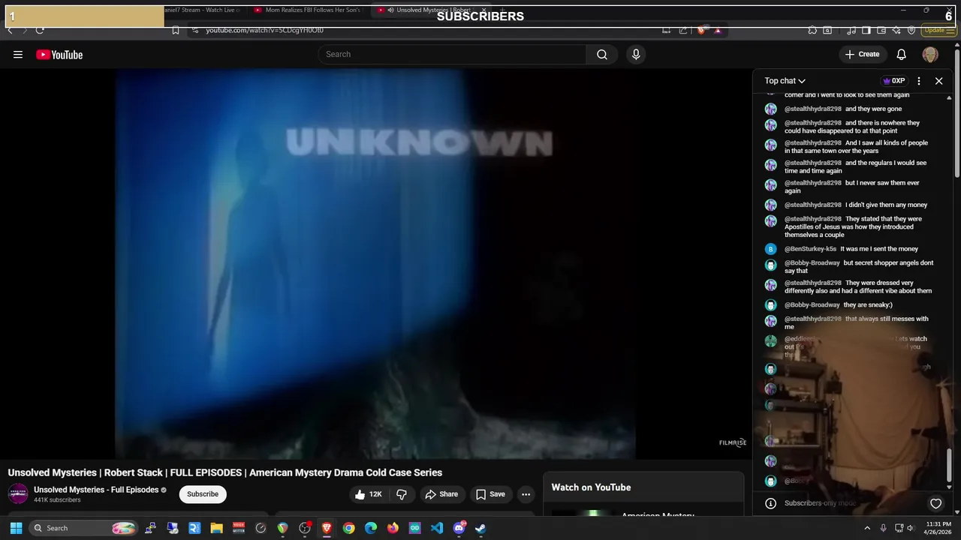Toggle the browser sidebar panel
This screenshot has height=540, width=961.
866,30
